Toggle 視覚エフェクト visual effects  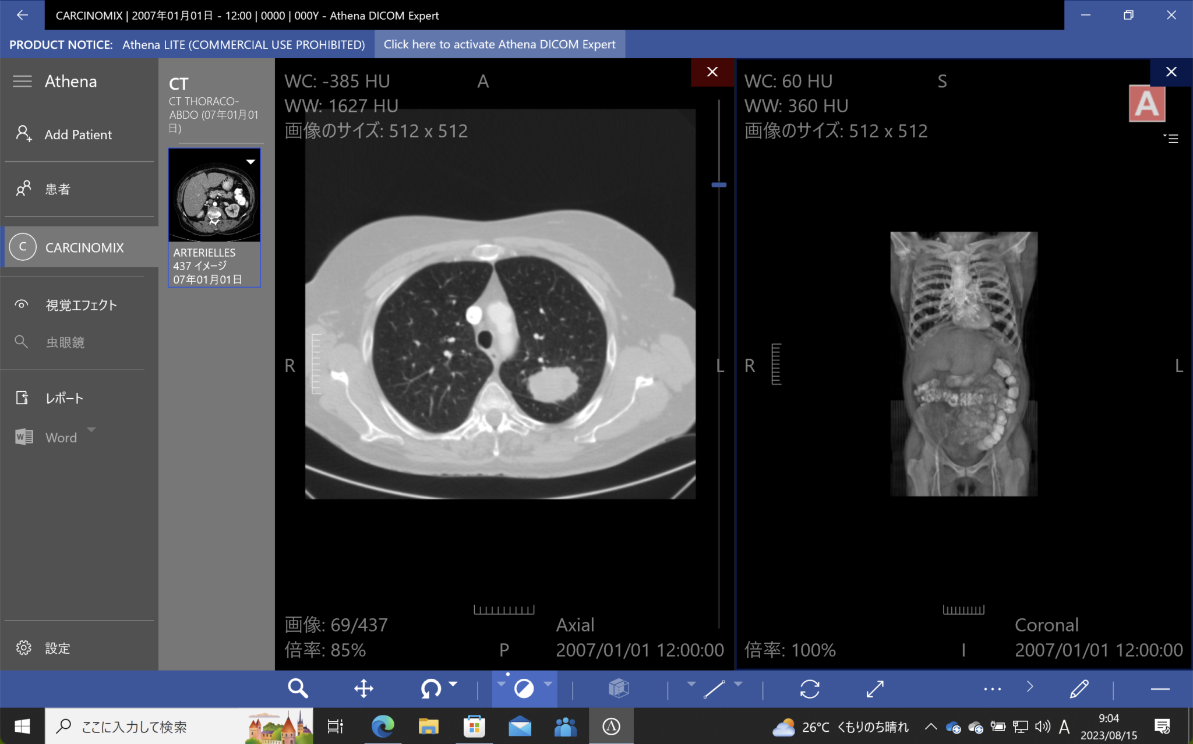tap(81, 305)
